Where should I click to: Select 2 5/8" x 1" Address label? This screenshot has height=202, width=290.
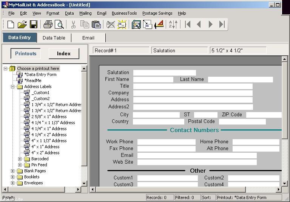pyautogui.click(x=49, y=117)
